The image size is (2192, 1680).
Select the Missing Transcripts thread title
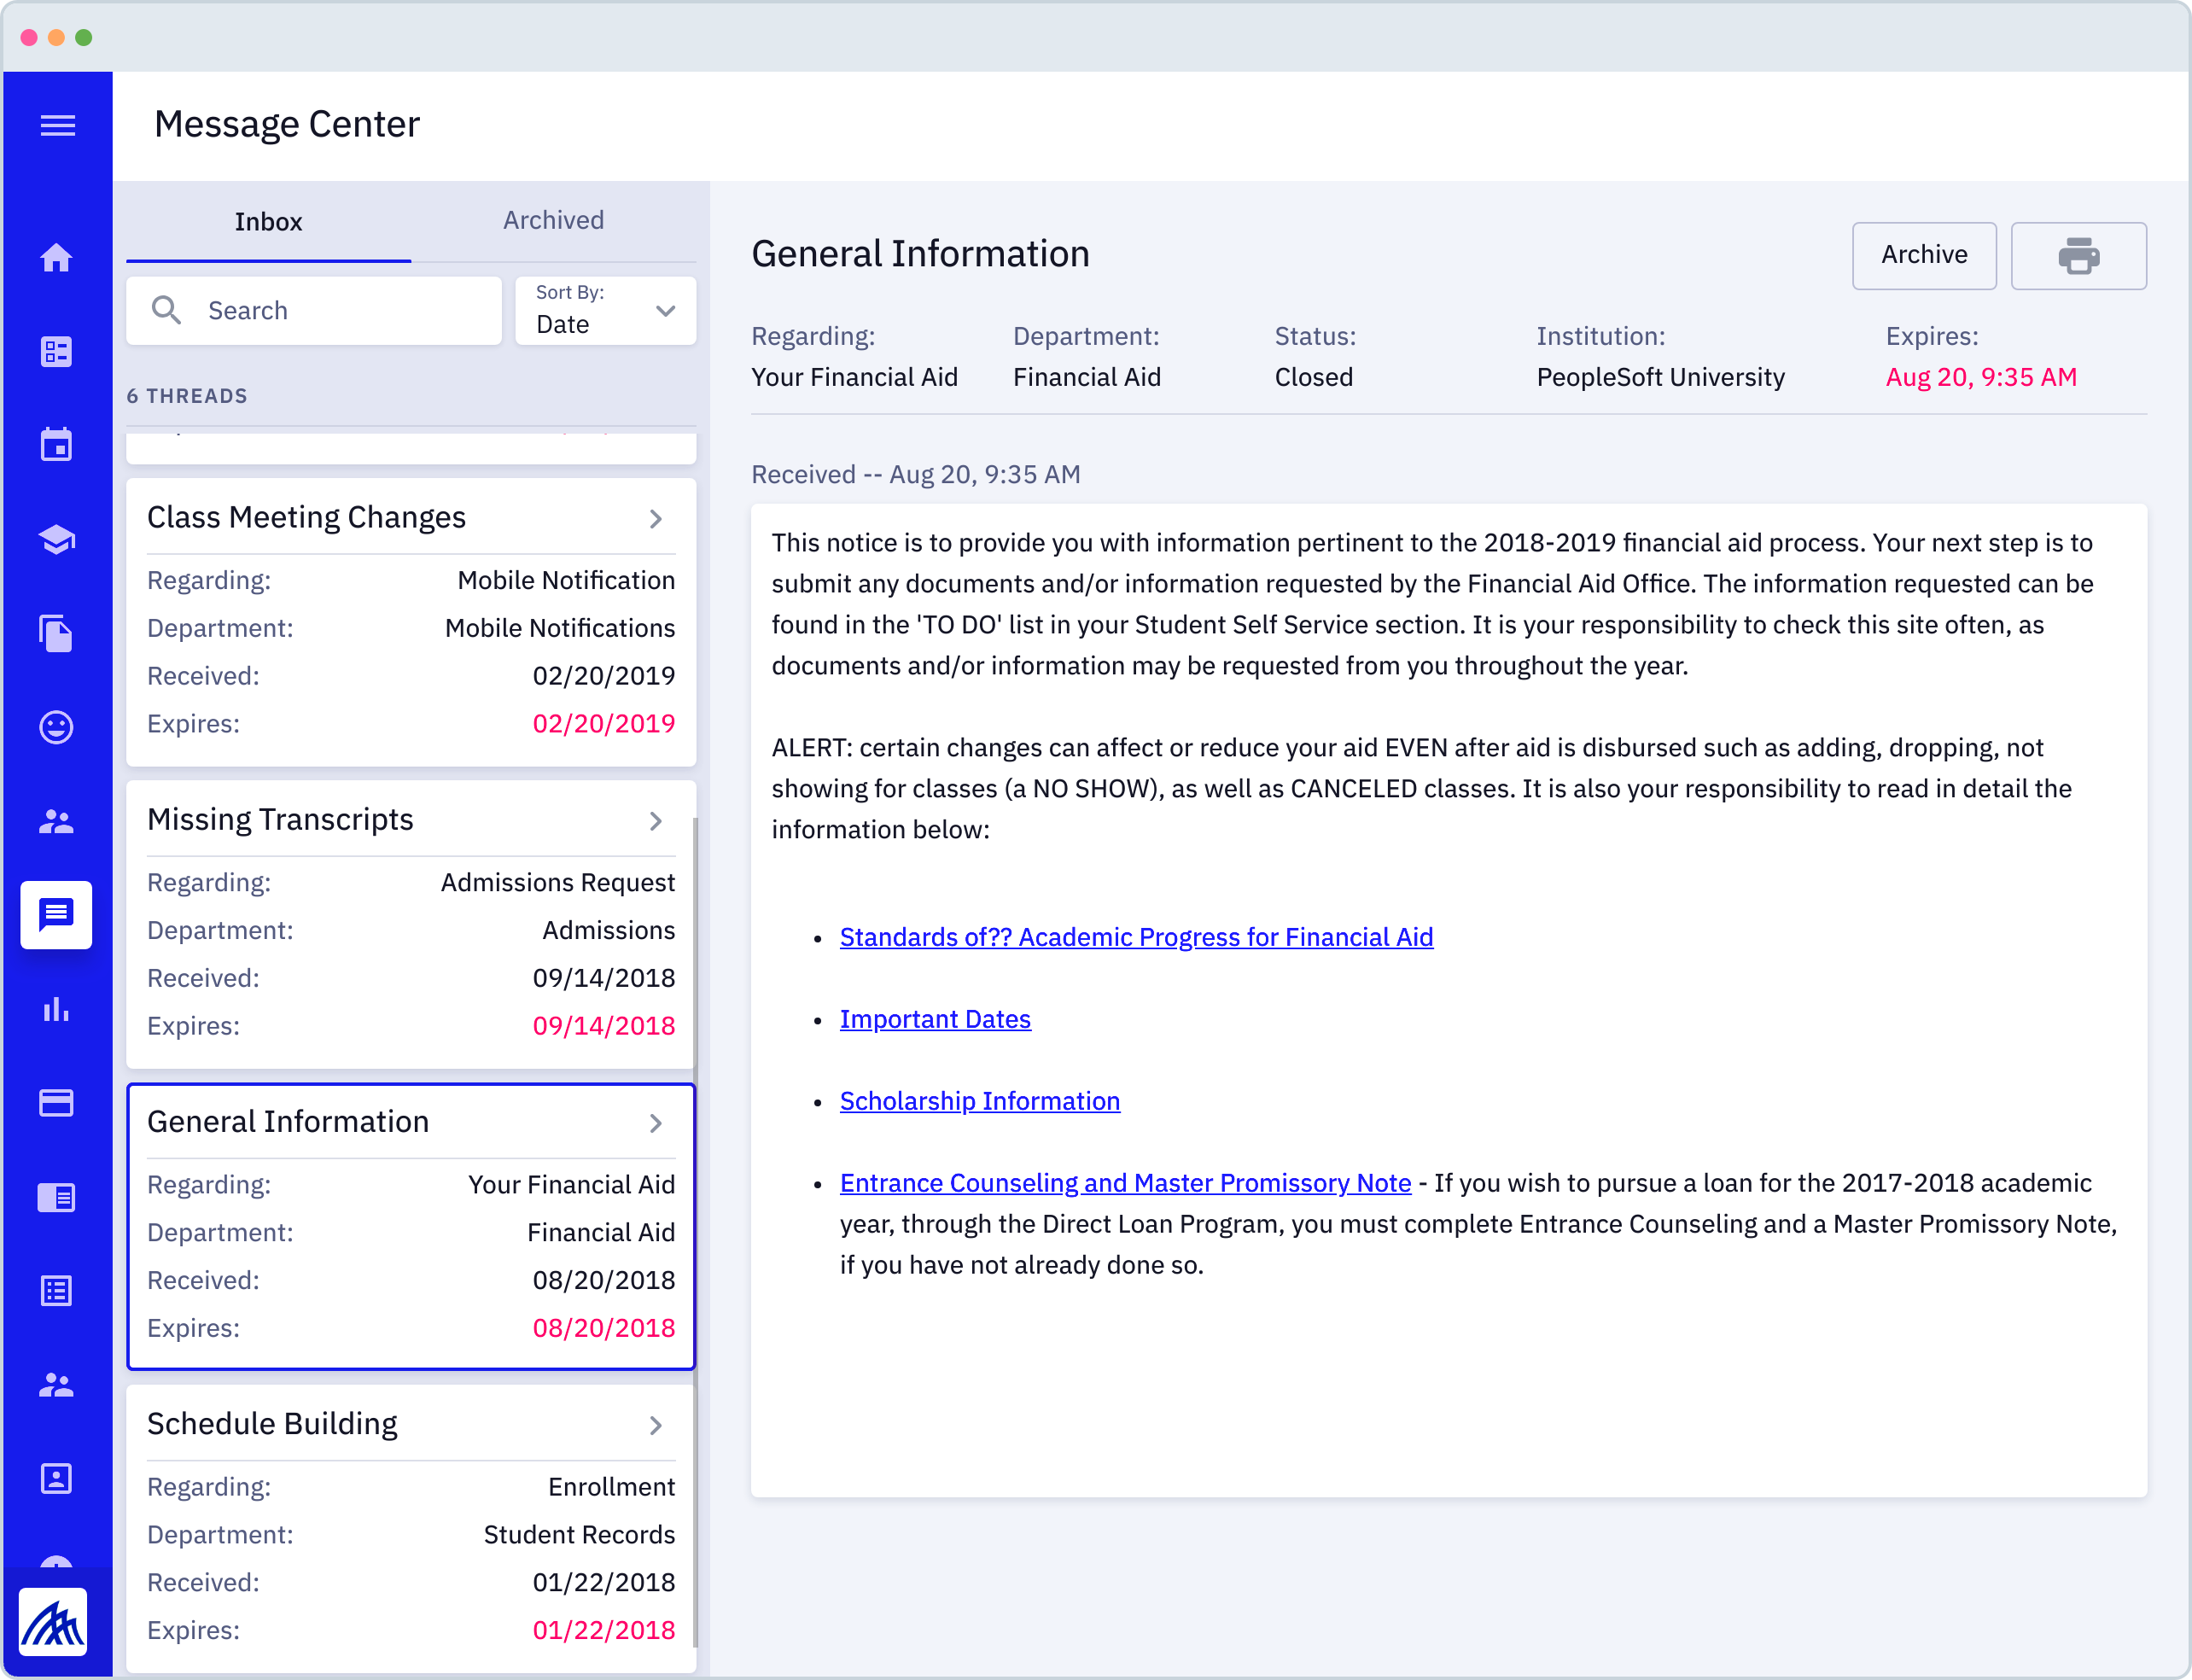coord(280,819)
